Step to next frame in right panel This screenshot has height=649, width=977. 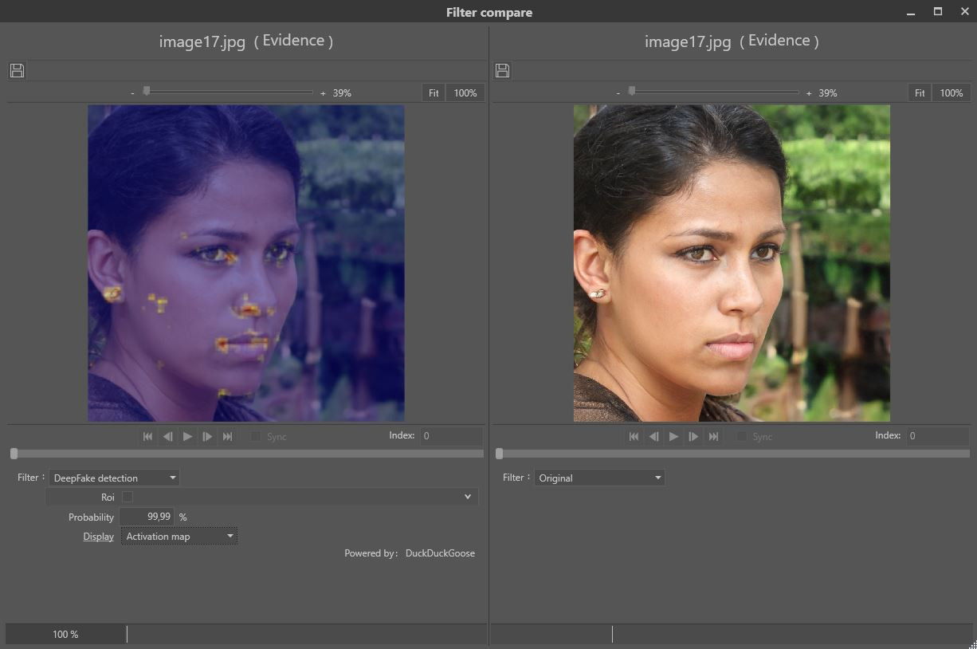point(693,436)
